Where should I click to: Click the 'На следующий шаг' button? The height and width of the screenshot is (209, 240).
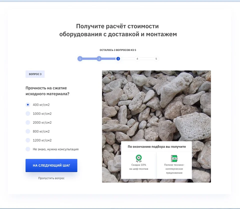tap(51, 165)
